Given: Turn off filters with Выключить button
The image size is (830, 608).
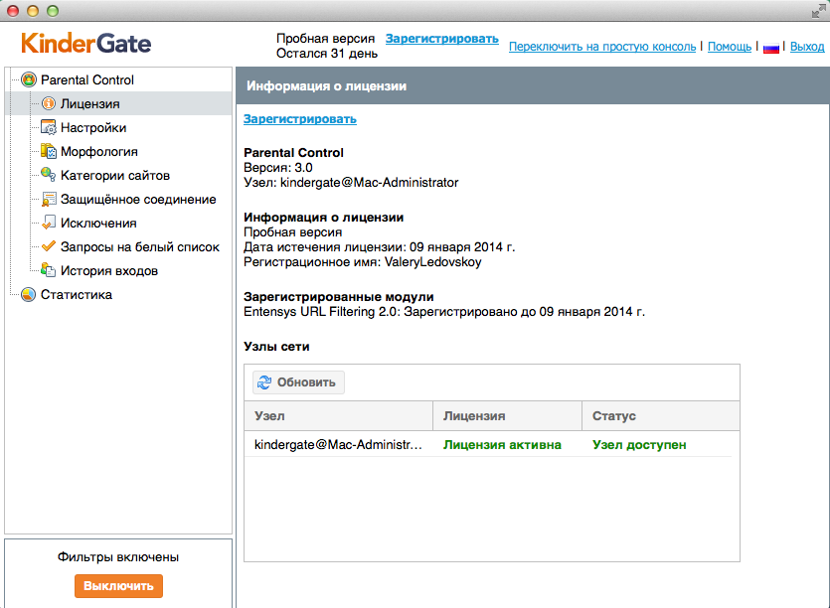Looking at the screenshot, I should pyautogui.click(x=118, y=586).
